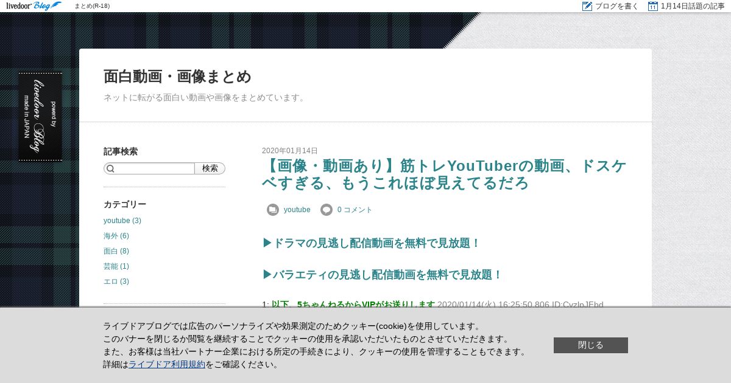The image size is (731, 383).
Task: Open ドラマの見逃し配信動画を無料で見放題 link
Action: coord(372,243)
